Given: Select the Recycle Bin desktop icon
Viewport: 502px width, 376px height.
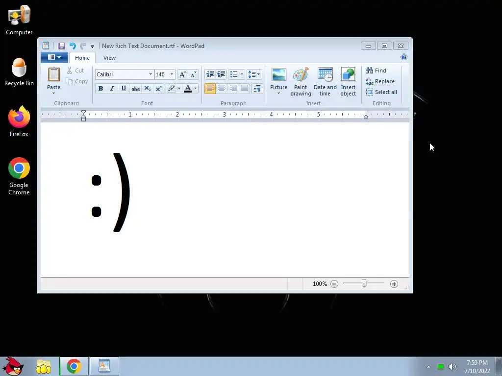Looking at the screenshot, I should pos(19,72).
